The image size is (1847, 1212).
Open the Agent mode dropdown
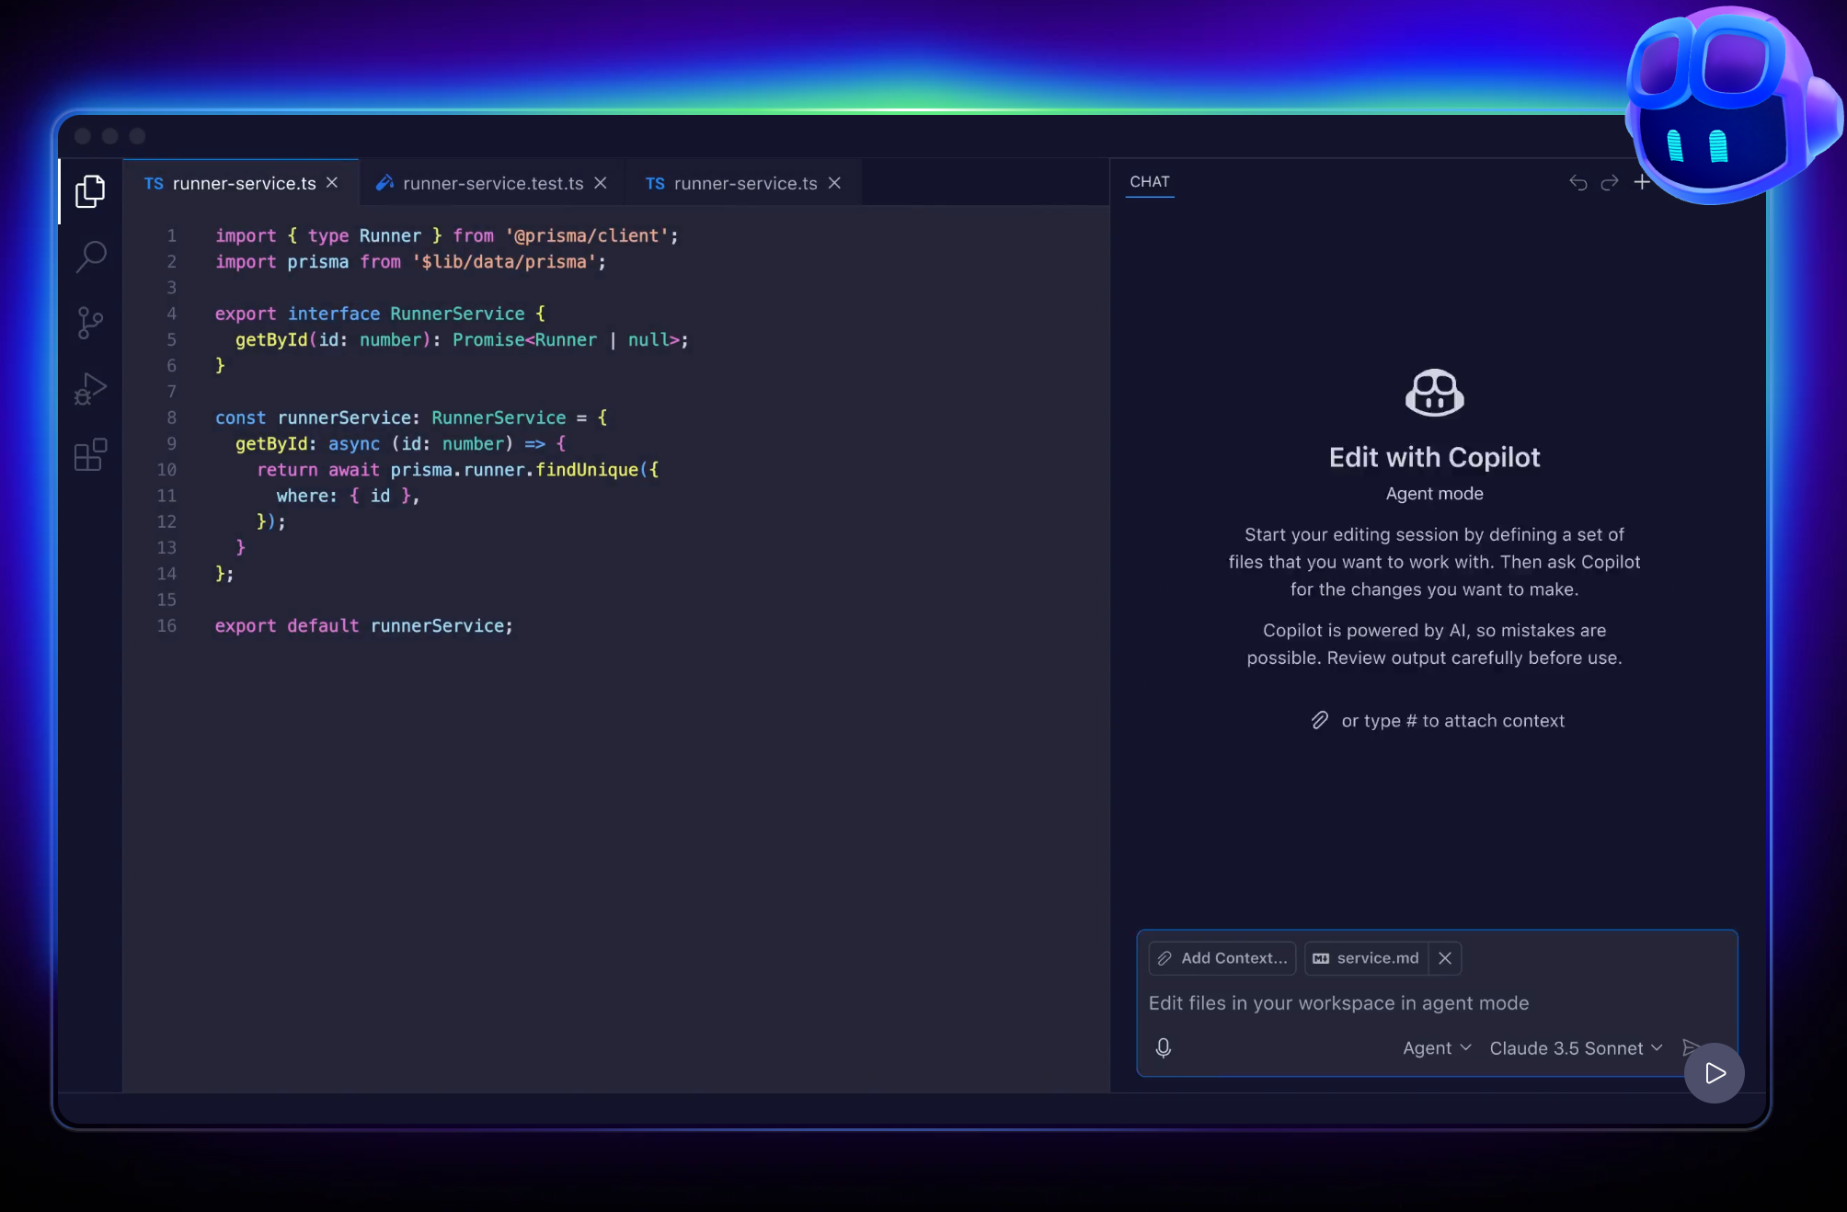(x=1437, y=1048)
